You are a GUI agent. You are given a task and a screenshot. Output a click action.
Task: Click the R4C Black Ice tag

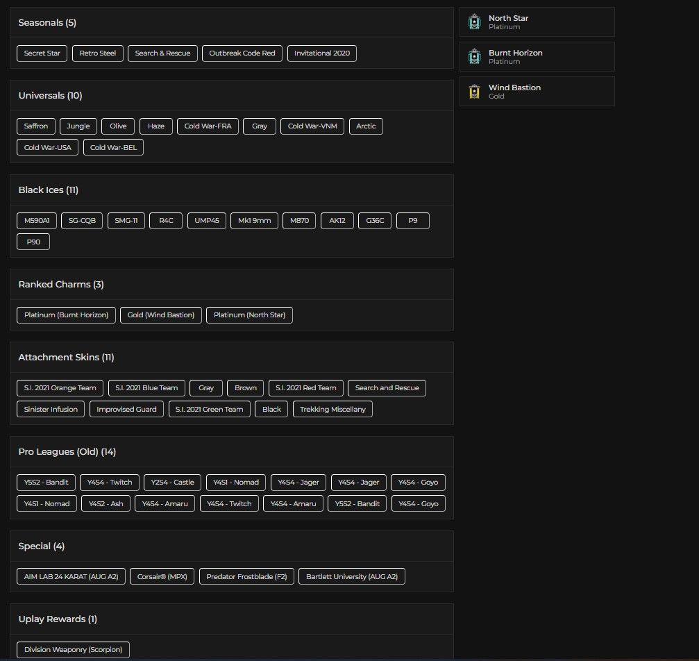point(166,221)
